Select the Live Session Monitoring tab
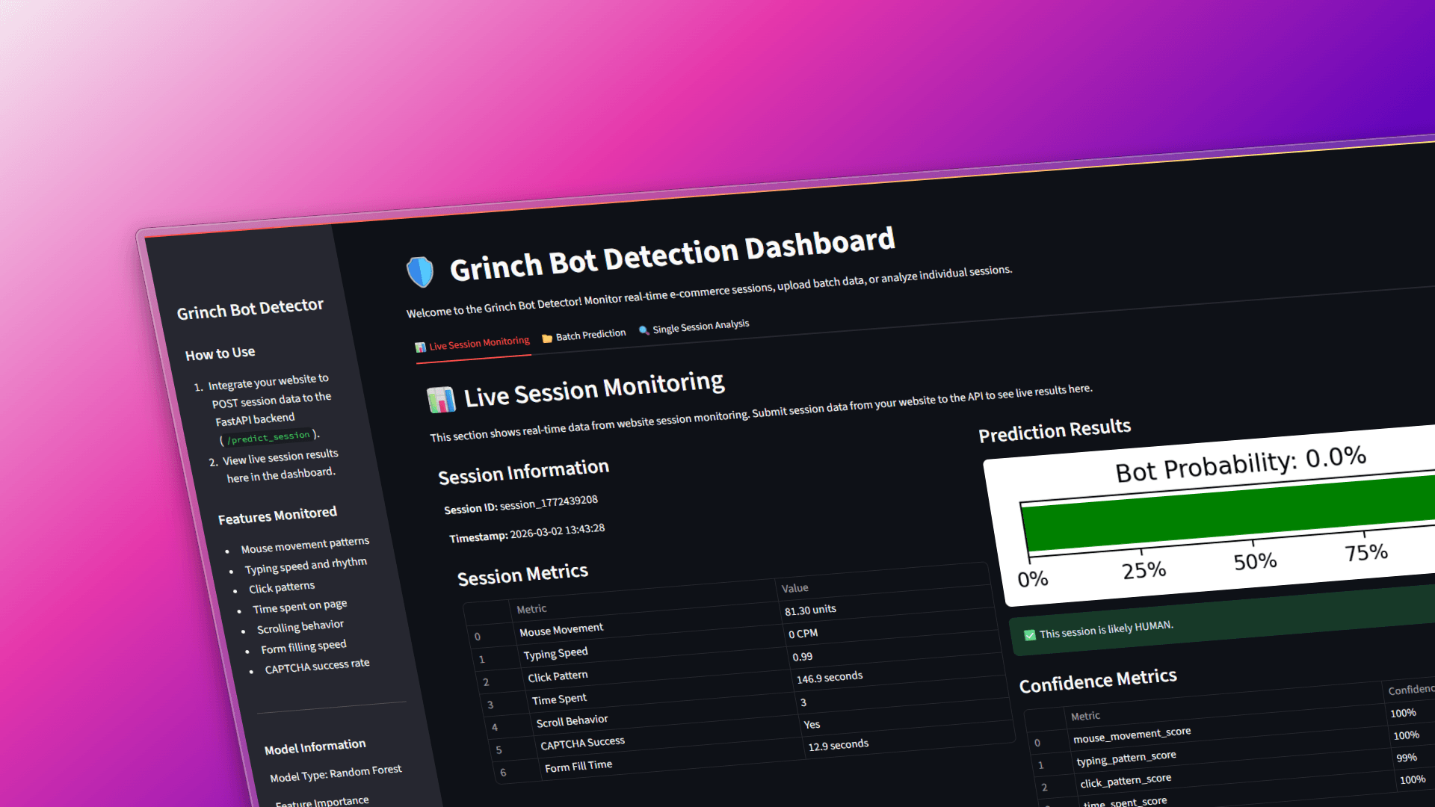The height and width of the screenshot is (807, 1435). click(x=479, y=344)
